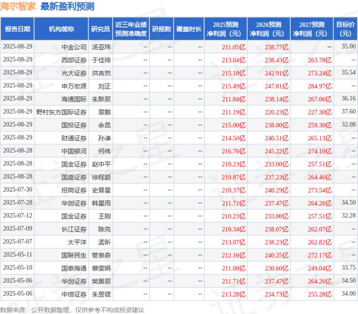Click analyst name 韩星雨
This screenshot has width=358, height=314.
coord(102,203)
